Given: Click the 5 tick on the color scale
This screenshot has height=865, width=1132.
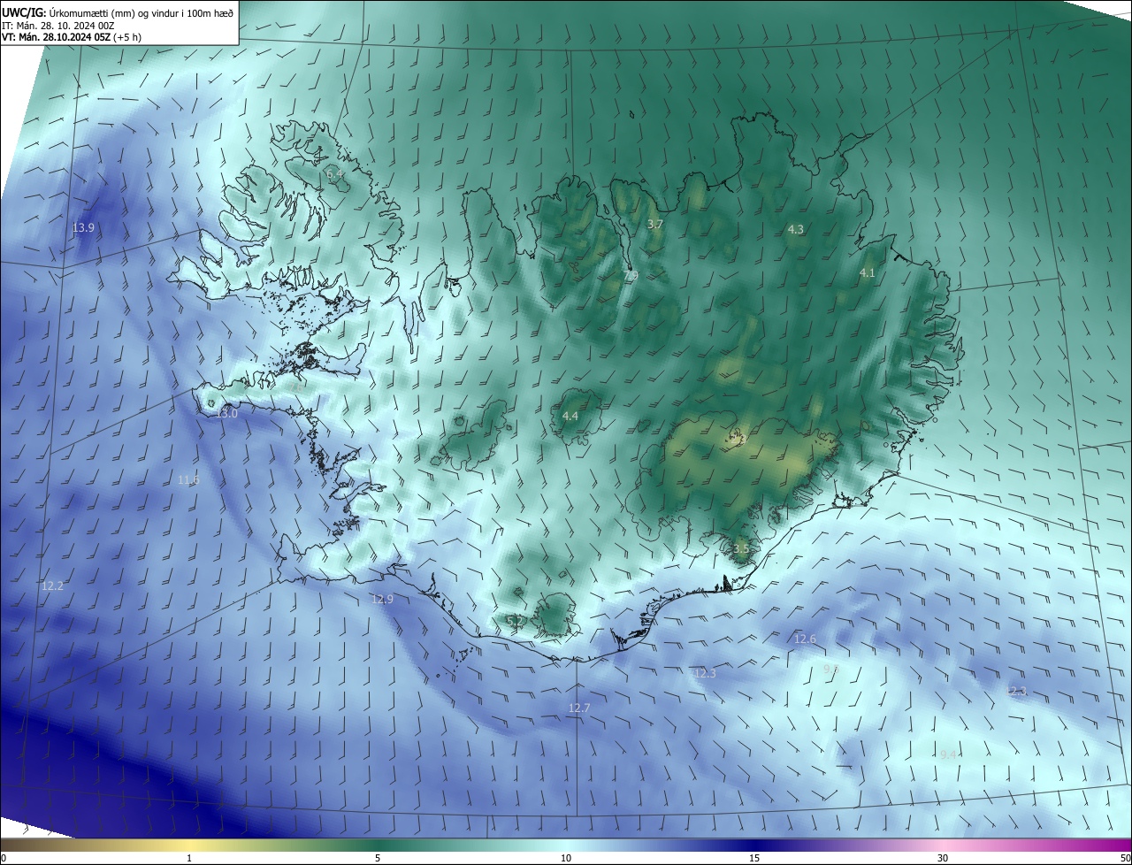Looking at the screenshot, I should point(378,858).
